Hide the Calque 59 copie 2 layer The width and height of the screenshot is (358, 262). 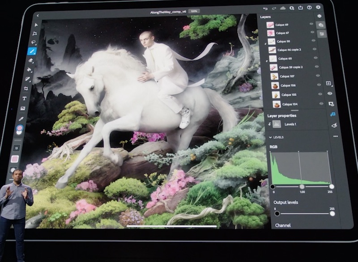(317, 67)
